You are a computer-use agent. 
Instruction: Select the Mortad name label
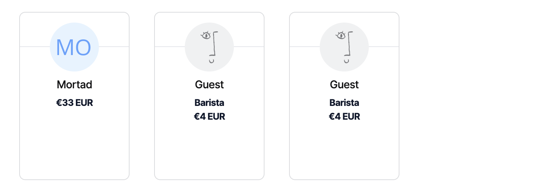(74, 84)
